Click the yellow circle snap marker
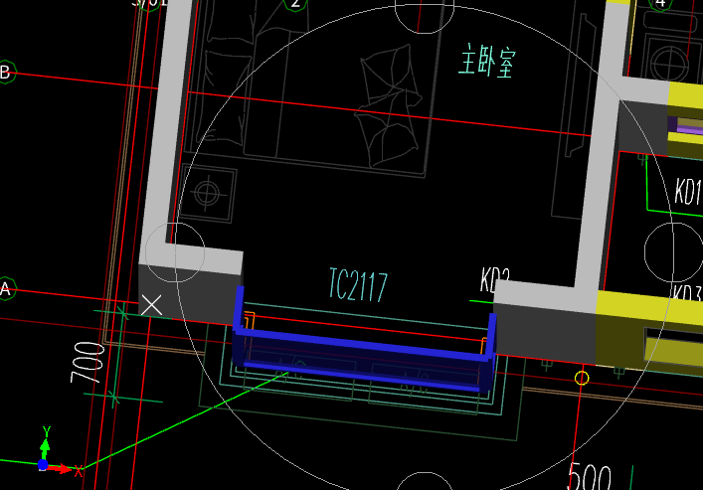The image size is (703, 490). point(582,378)
